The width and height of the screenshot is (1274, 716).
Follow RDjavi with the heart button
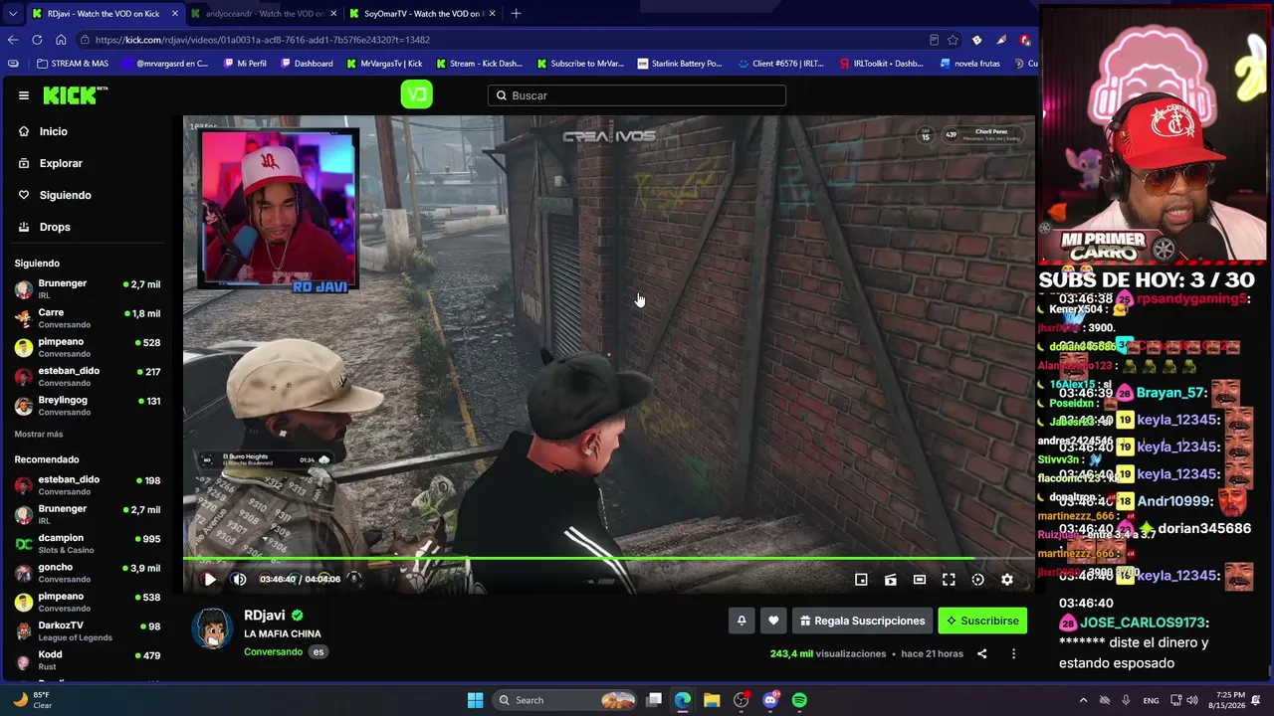tap(773, 621)
